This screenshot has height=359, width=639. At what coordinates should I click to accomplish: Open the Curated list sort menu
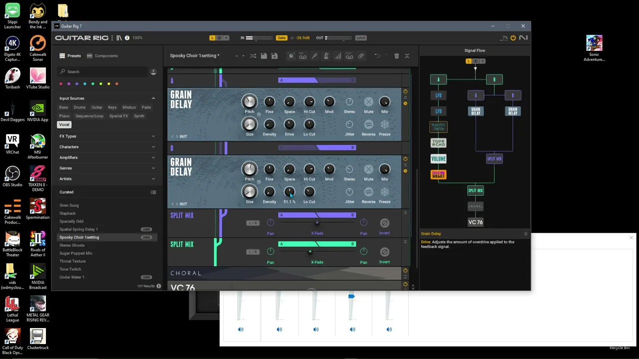point(153,192)
